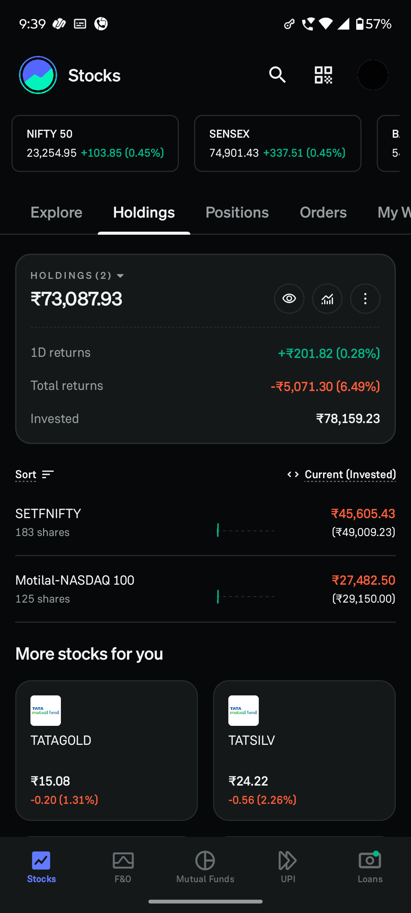Switch to the Orders tab
Viewport: 411px width, 913px height.
click(323, 212)
